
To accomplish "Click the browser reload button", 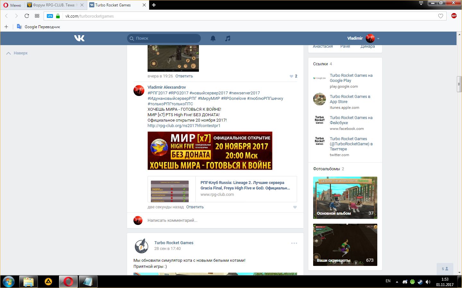I will click(x=27, y=16).
